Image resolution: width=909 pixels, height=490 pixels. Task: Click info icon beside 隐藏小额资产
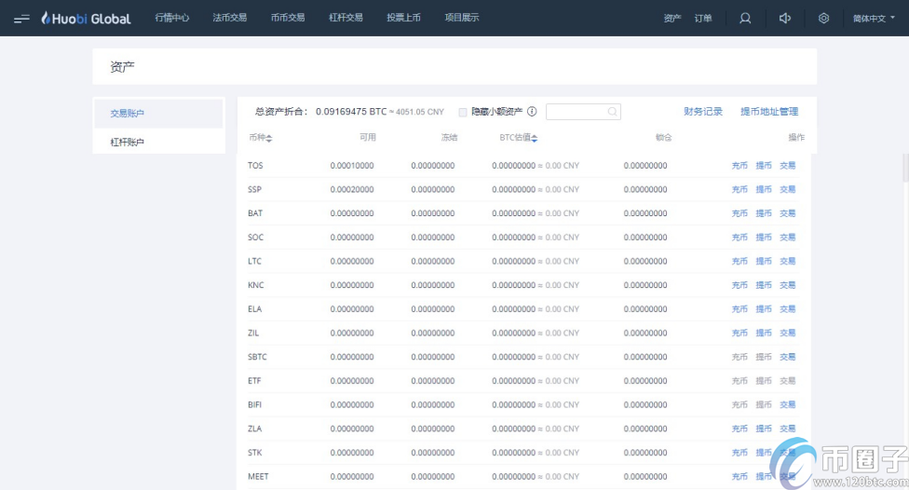click(532, 112)
